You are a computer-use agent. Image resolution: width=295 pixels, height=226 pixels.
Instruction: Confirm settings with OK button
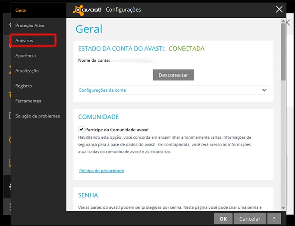click(x=223, y=219)
